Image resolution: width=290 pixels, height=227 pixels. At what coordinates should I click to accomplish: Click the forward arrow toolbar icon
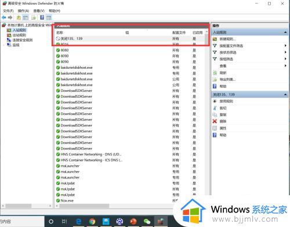[10, 18]
